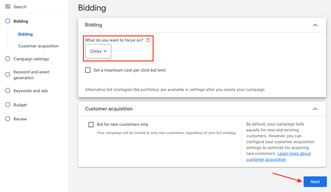Check Bid for new customers only
Viewport: 331px width, 192px height.
coord(91,125)
